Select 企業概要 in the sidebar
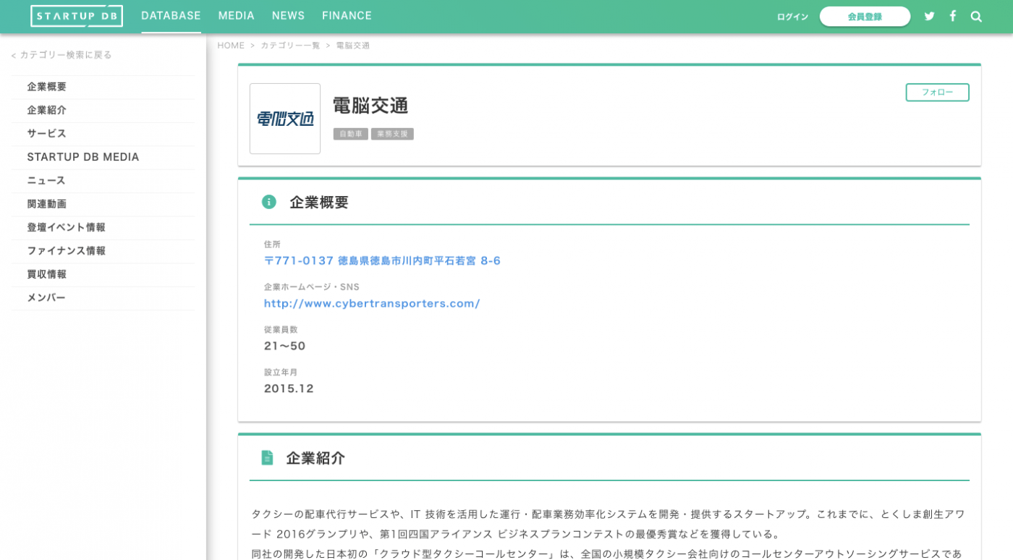 [103, 87]
